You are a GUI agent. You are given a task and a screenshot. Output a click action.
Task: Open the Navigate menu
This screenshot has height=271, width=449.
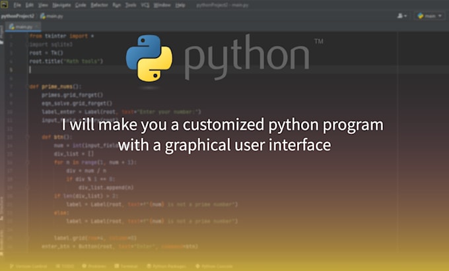pyautogui.click(x=61, y=5)
